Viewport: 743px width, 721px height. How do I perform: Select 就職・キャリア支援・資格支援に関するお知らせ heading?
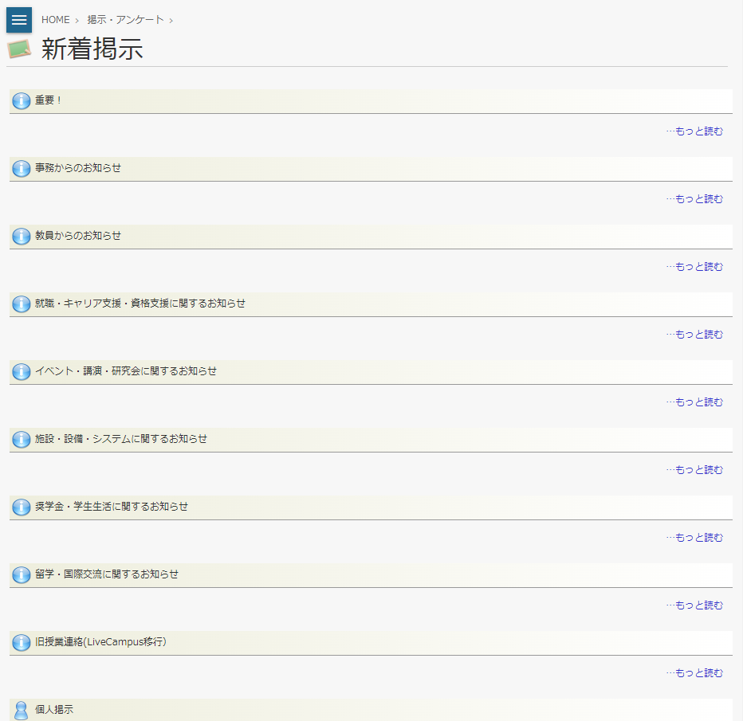click(140, 303)
